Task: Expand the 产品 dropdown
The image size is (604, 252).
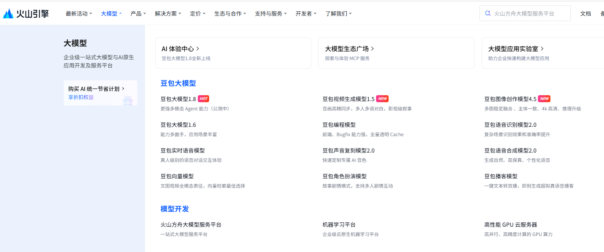Action: click(x=138, y=13)
